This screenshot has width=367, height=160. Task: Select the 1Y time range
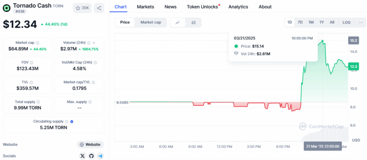click(322, 23)
